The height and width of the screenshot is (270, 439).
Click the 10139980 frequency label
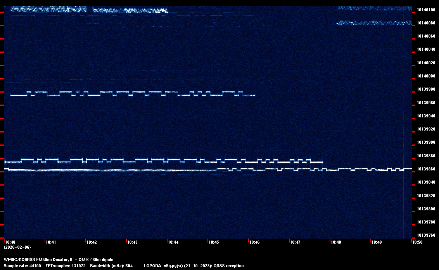click(425, 89)
